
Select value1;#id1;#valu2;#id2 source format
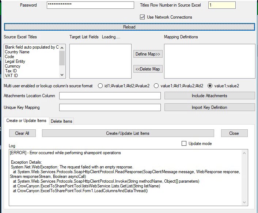click(156, 86)
